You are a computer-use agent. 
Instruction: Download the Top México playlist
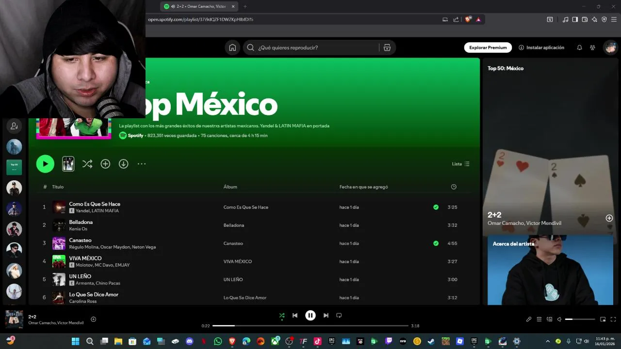tap(124, 164)
